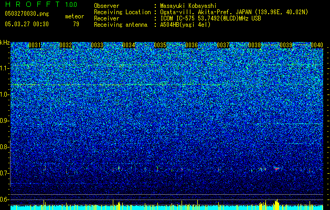
Task: Click the meteor count value 79
Action: 76,24
